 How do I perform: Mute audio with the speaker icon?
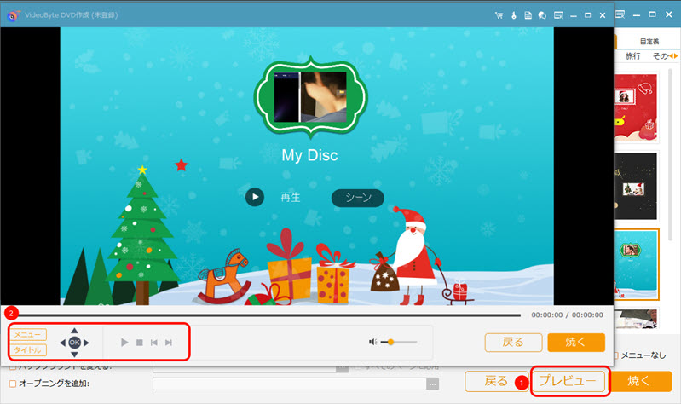[372, 342]
